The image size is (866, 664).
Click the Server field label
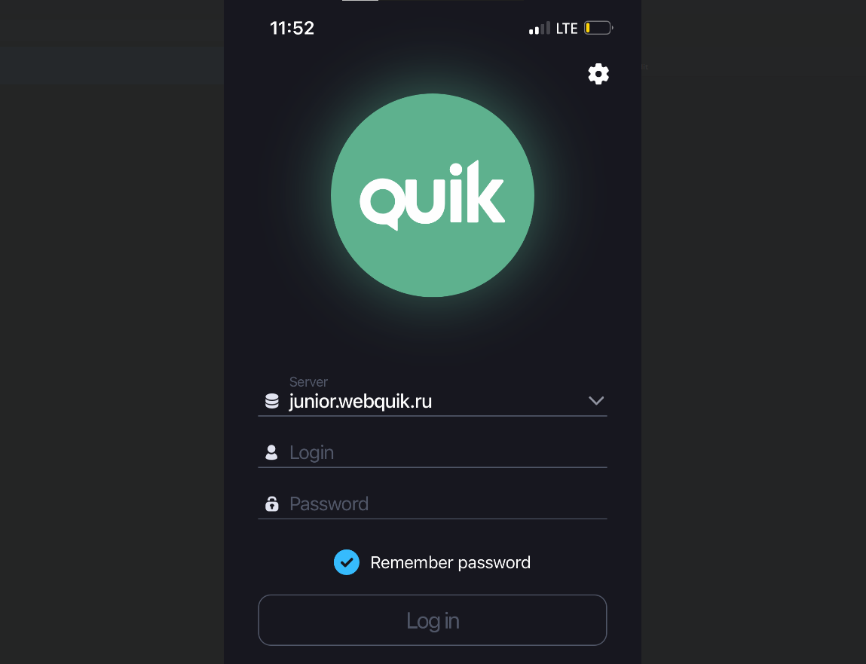308,381
